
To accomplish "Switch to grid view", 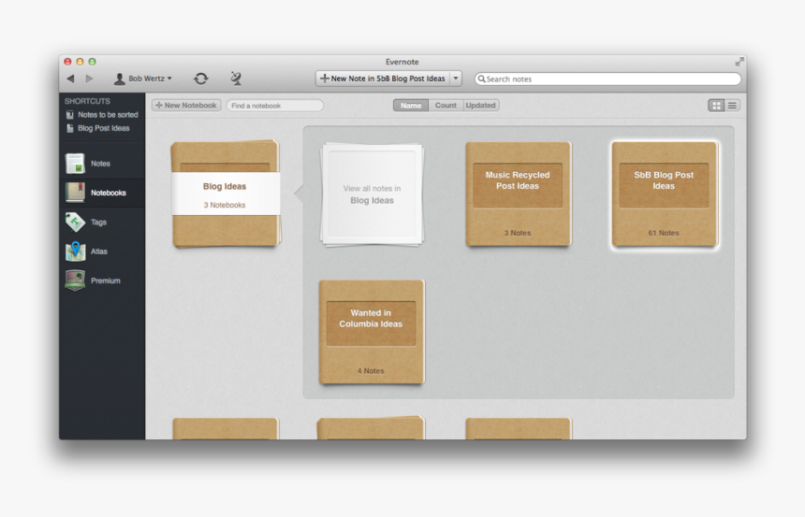I will (x=716, y=106).
